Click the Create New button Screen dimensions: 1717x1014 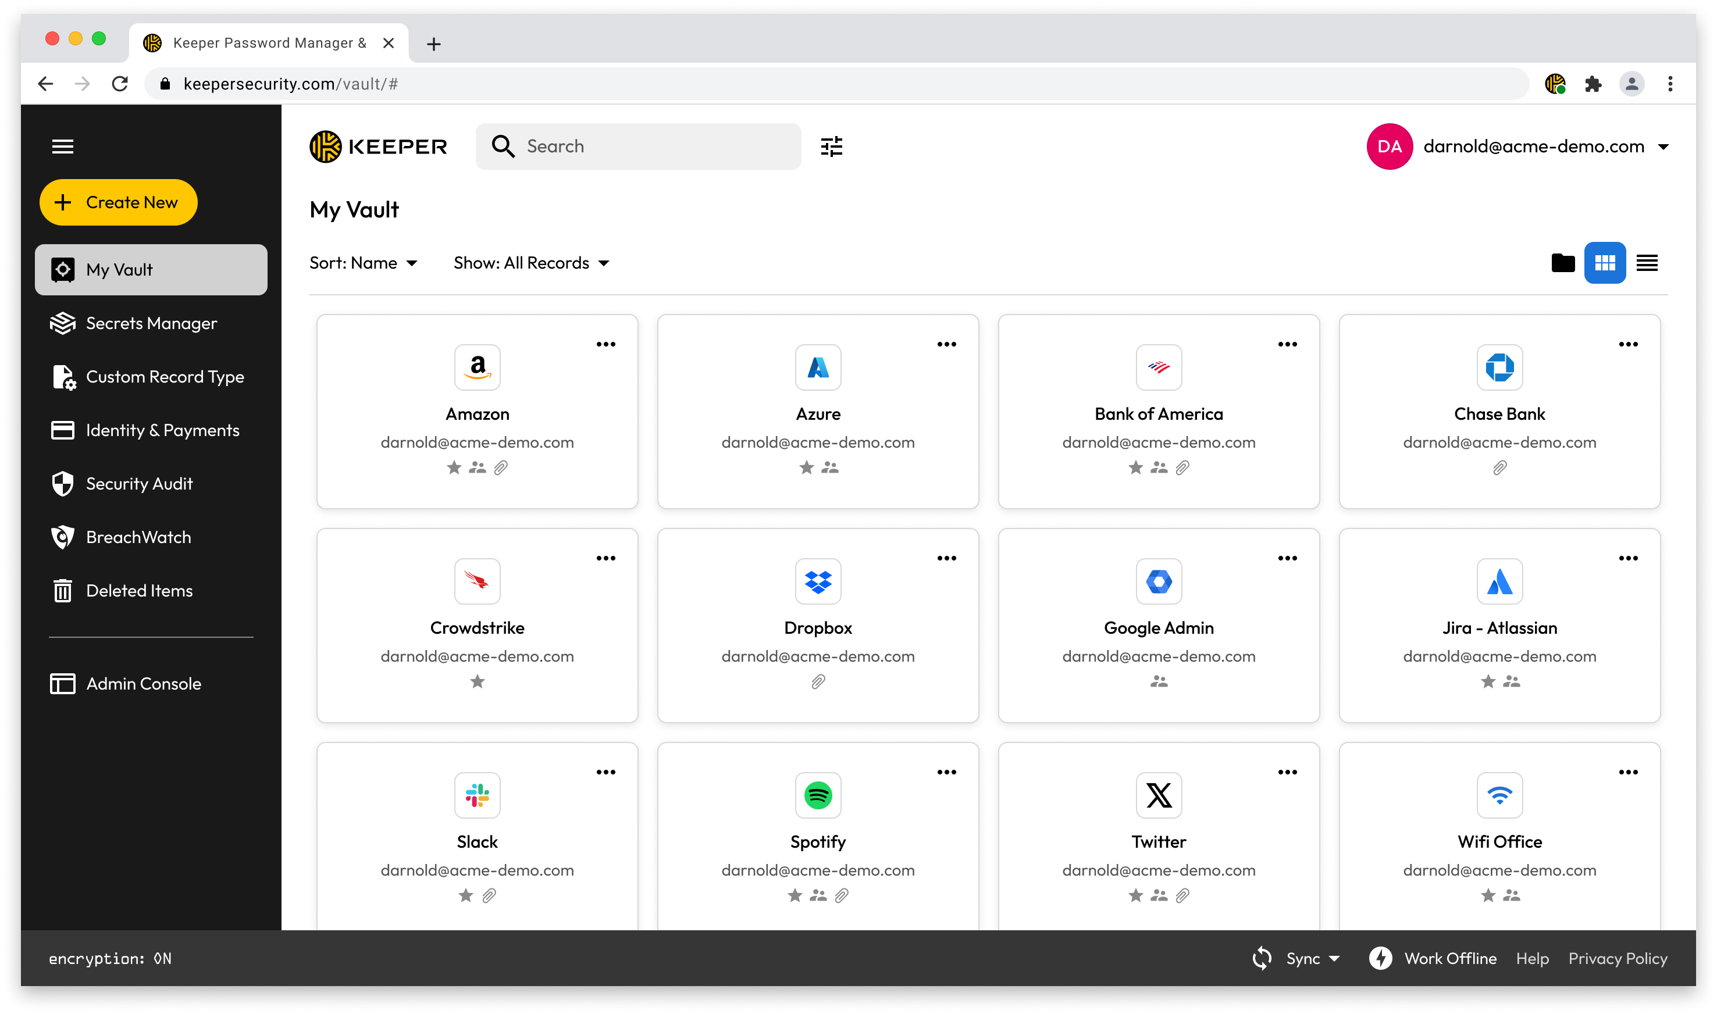pyautogui.click(x=118, y=202)
